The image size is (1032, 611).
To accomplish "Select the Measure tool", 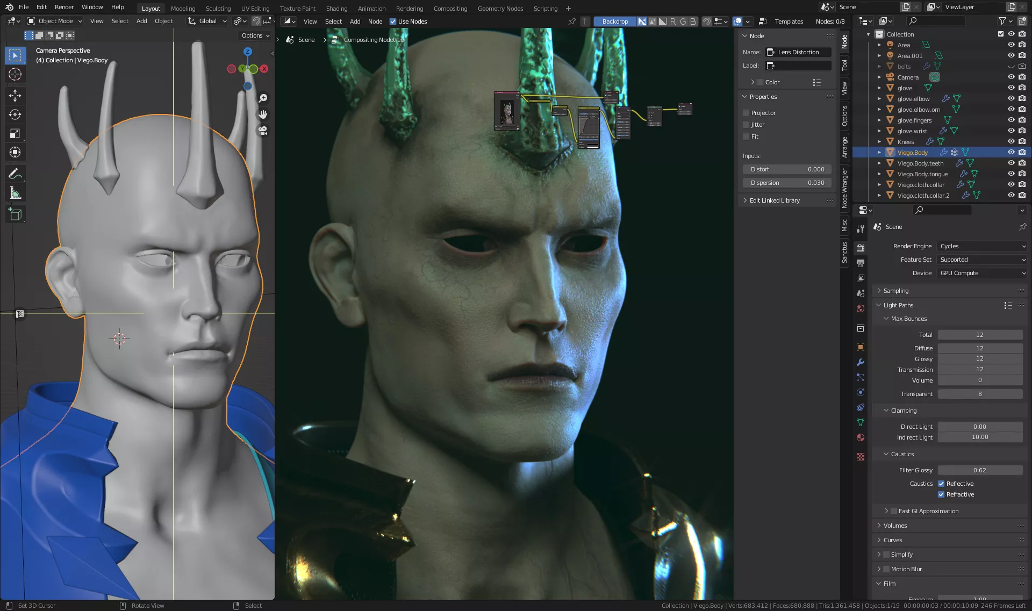I will point(15,193).
